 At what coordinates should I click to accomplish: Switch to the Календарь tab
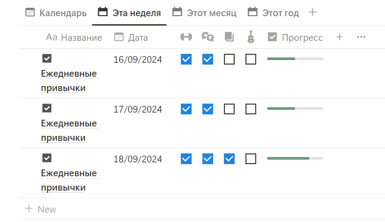(x=56, y=13)
